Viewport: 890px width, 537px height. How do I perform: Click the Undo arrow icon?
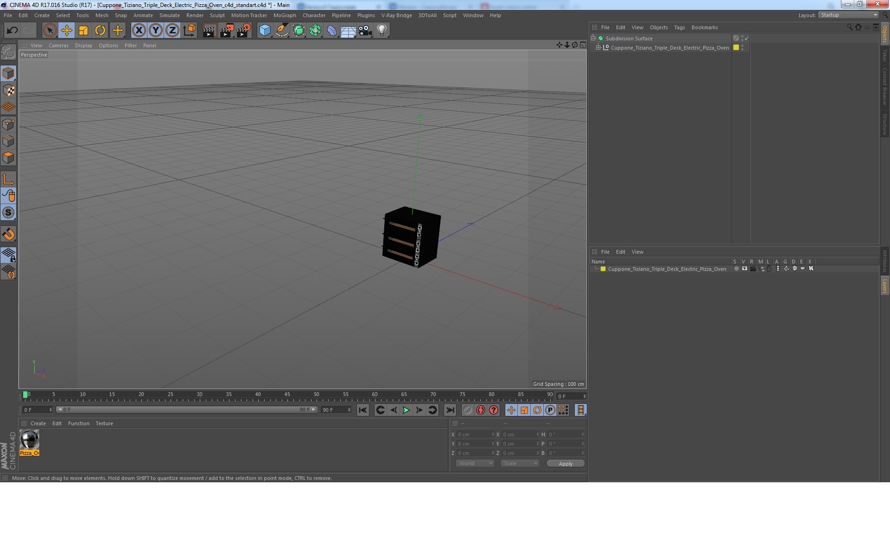12,31
